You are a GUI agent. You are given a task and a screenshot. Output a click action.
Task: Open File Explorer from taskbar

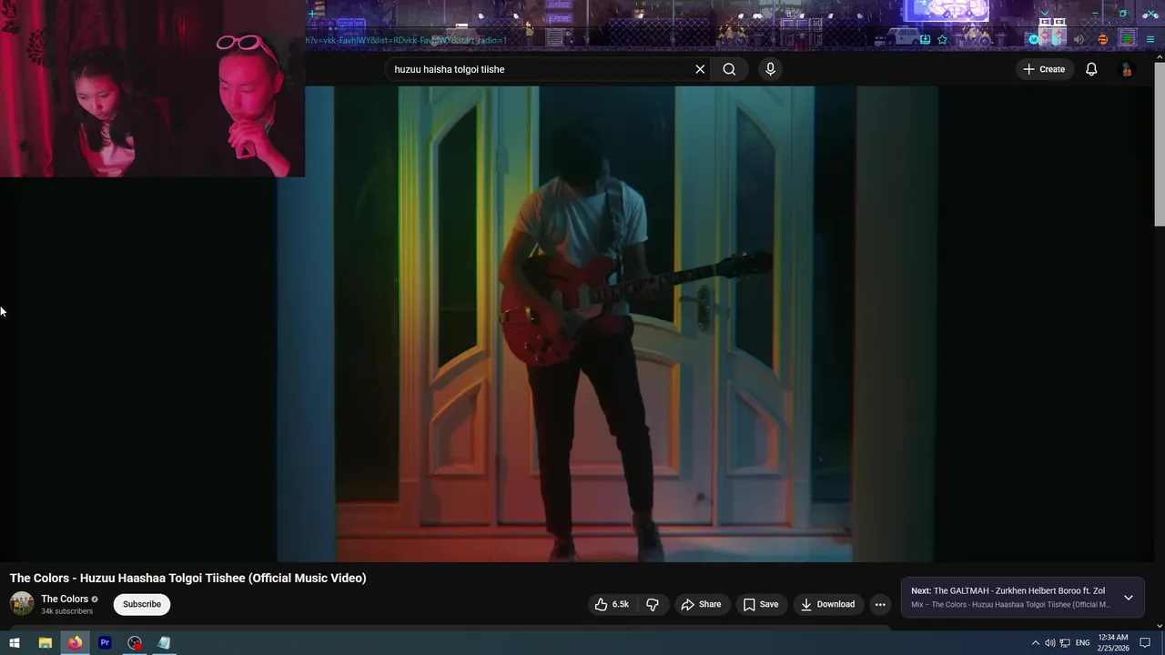pyautogui.click(x=45, y=643)
